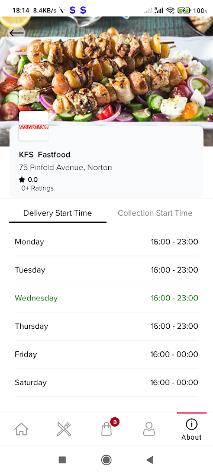Switch to Collection Start Time tab
Image resolution: width=213 pixels, height=474 pixels.
155,213
